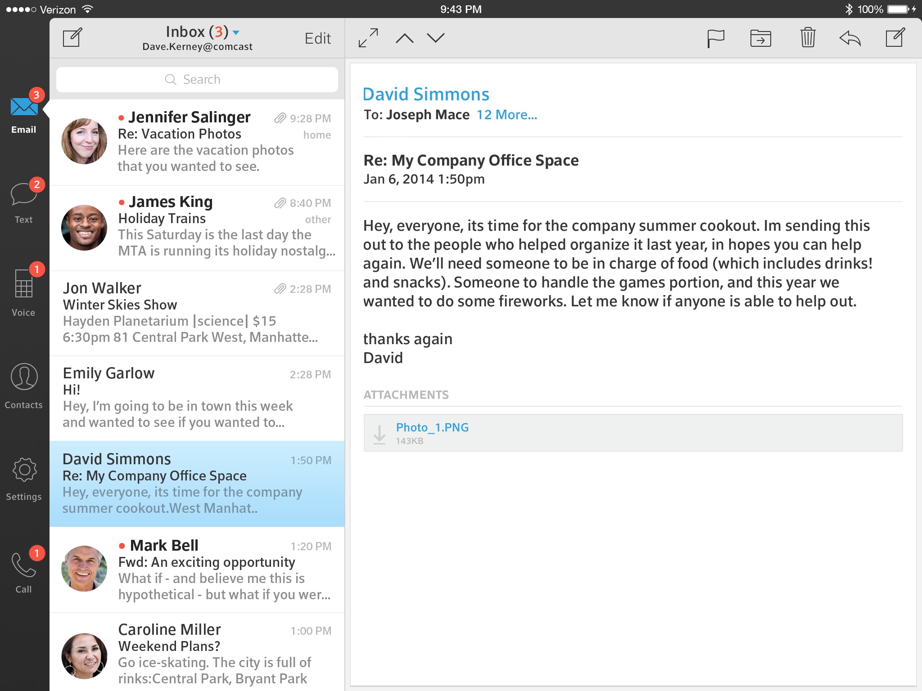Open the Contacts section
922x691 pixels.
24,386
